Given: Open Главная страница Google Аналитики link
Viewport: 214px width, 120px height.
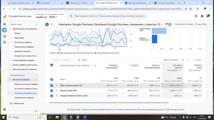Looking at the screenshot, I should point(98,109).
